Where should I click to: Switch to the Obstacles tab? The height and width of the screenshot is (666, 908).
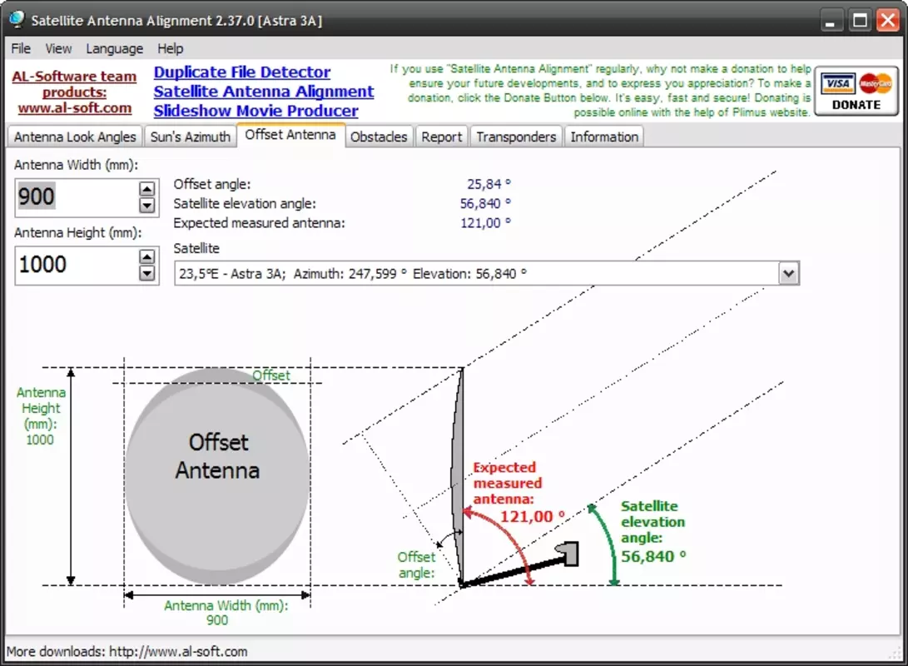pyautogui.click(x=379, y=137)
